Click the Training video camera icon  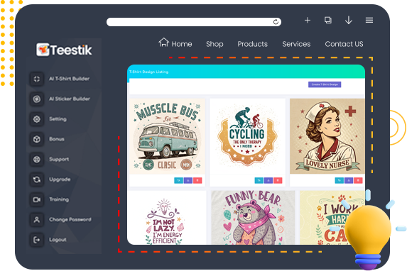click(37, 199)
